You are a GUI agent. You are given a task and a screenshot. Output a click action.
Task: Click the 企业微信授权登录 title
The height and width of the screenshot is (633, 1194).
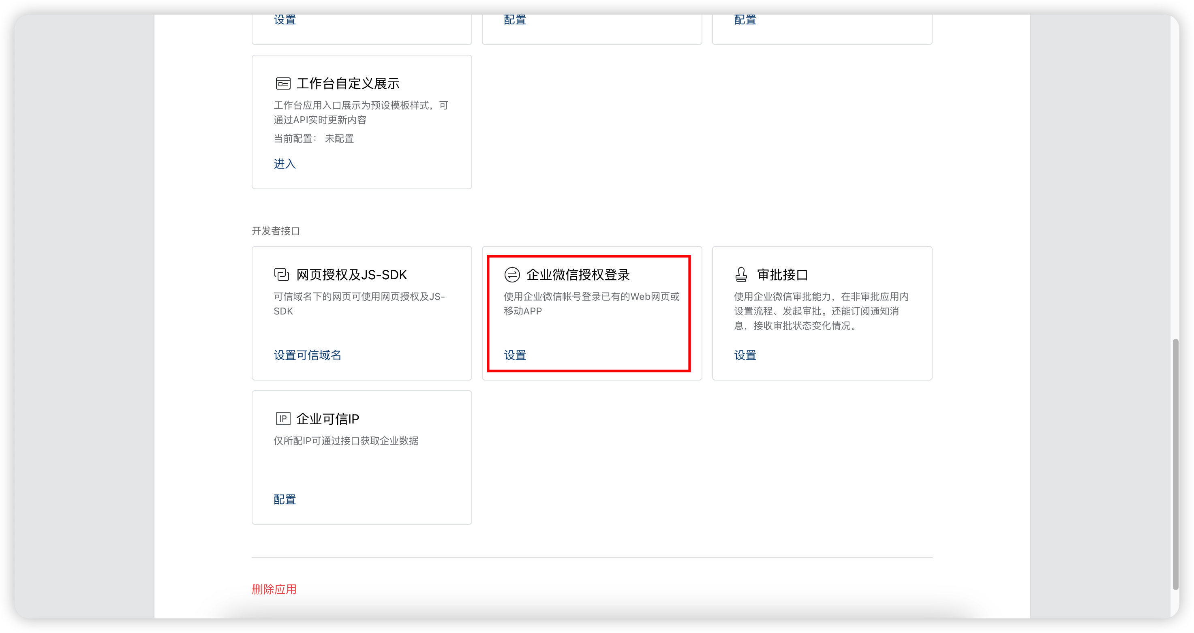coord(578,274)
